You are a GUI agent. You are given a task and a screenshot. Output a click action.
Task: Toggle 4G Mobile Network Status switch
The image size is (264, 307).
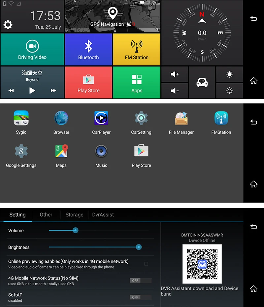141,281
